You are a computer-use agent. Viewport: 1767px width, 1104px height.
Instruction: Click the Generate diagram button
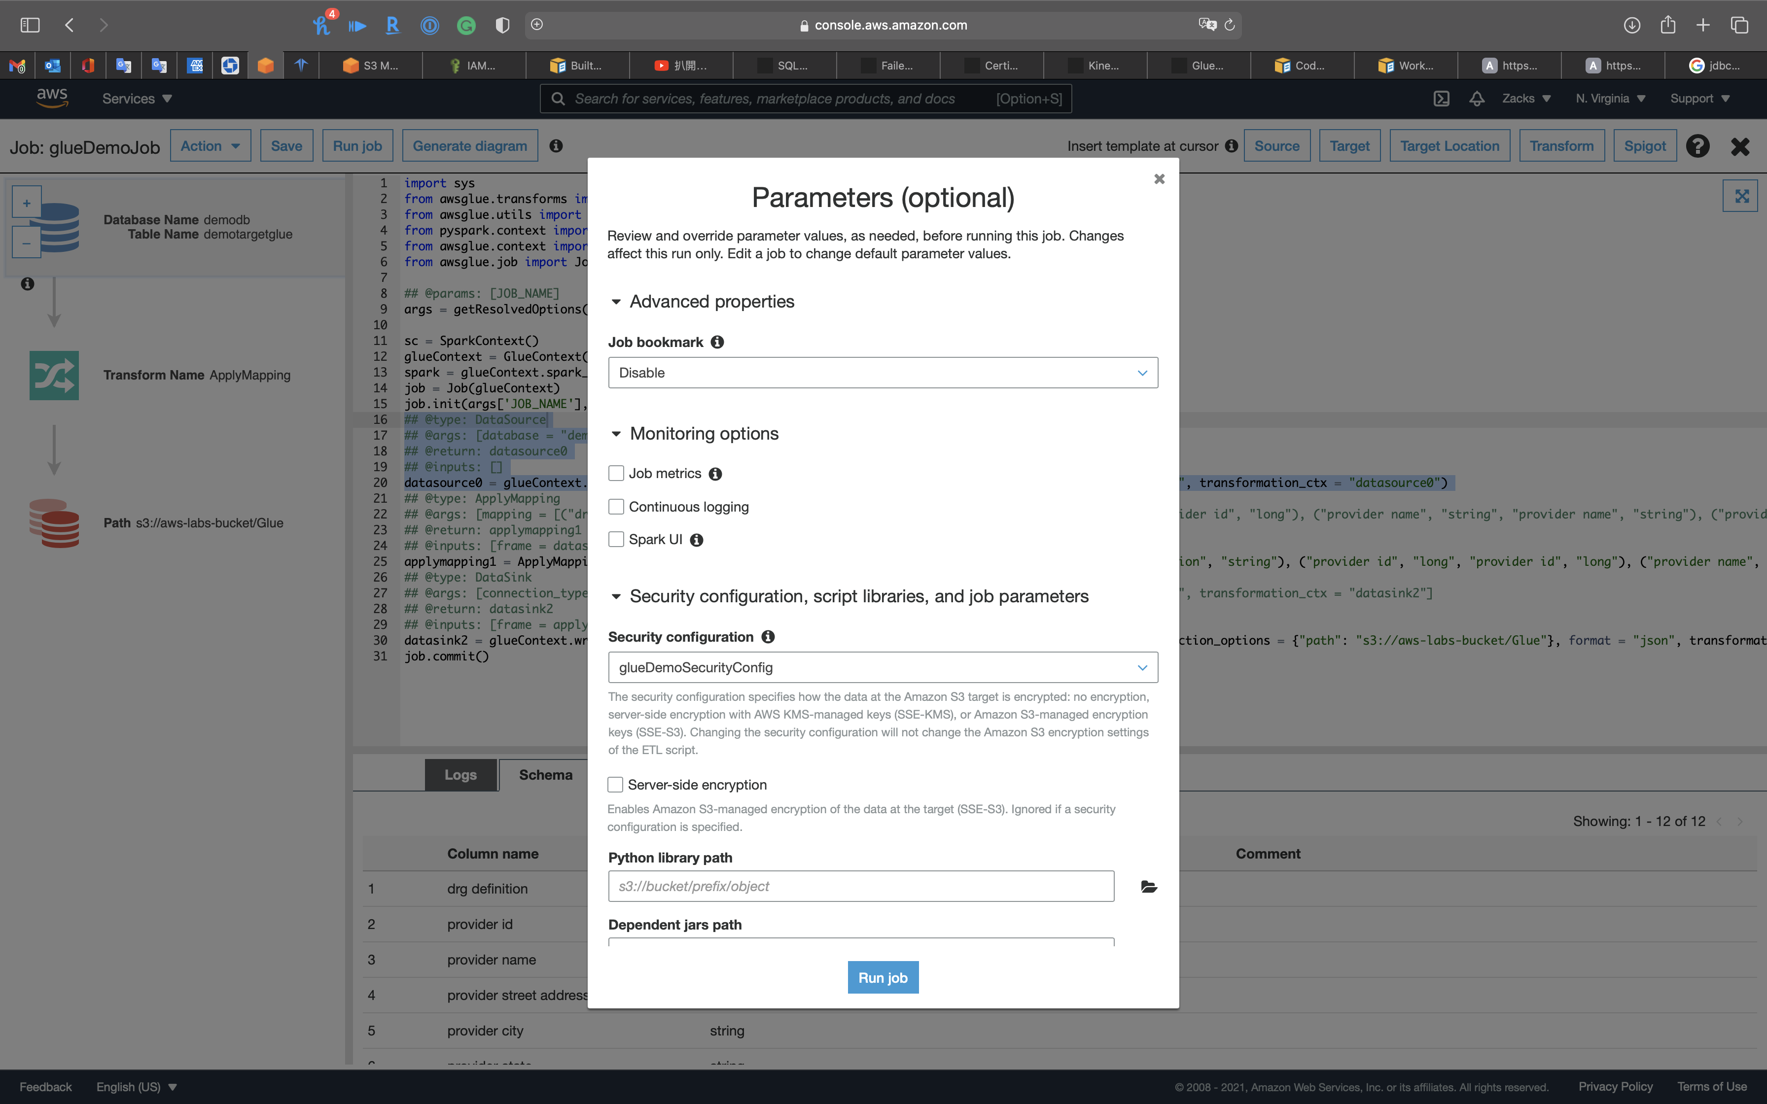pos(469,146)
